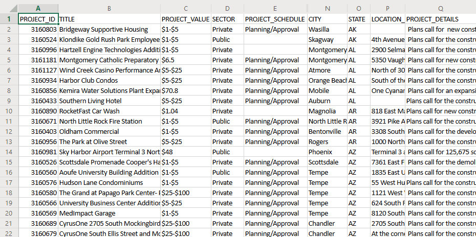Select column Q header
Viewport: 476px width, 237px height.
click(441, 9)
